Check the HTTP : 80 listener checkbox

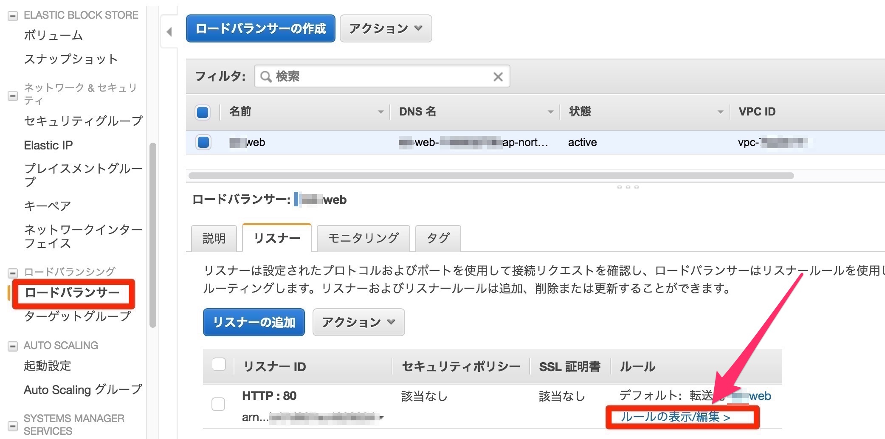218,404
